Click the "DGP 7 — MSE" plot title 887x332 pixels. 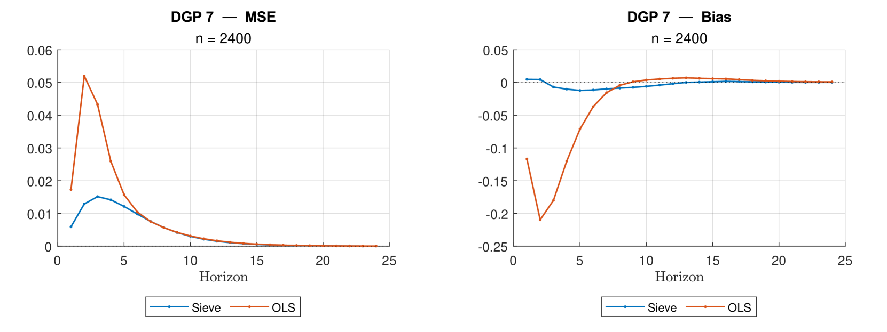pyautogui.click(x=223, y=17)
